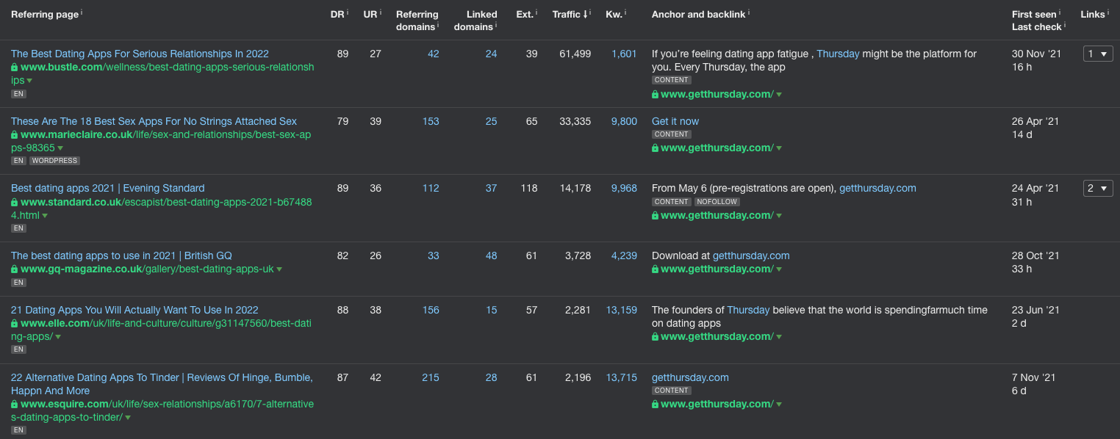The height and width of the screenshot is (439, 1120).
Task: Click the padlock beside www.standard.co.uk URL
Action: (x=15, y=202)
